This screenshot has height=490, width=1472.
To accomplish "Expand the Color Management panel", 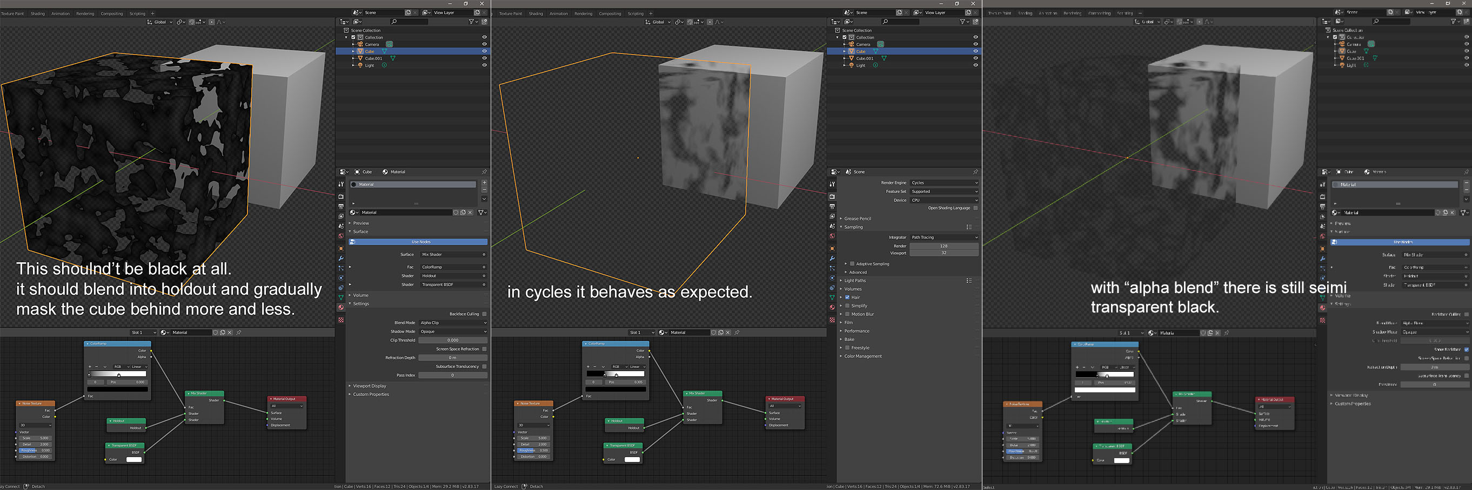I will pyautogui.click(x=863, y=357).
